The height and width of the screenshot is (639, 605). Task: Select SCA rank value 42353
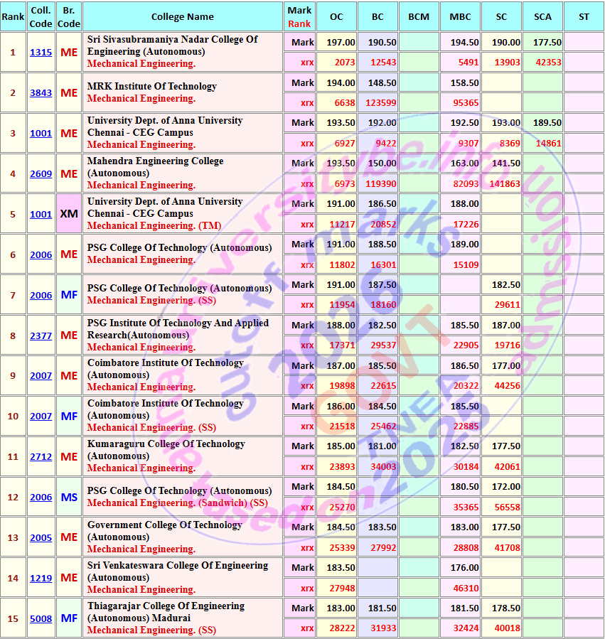[548, 63]
